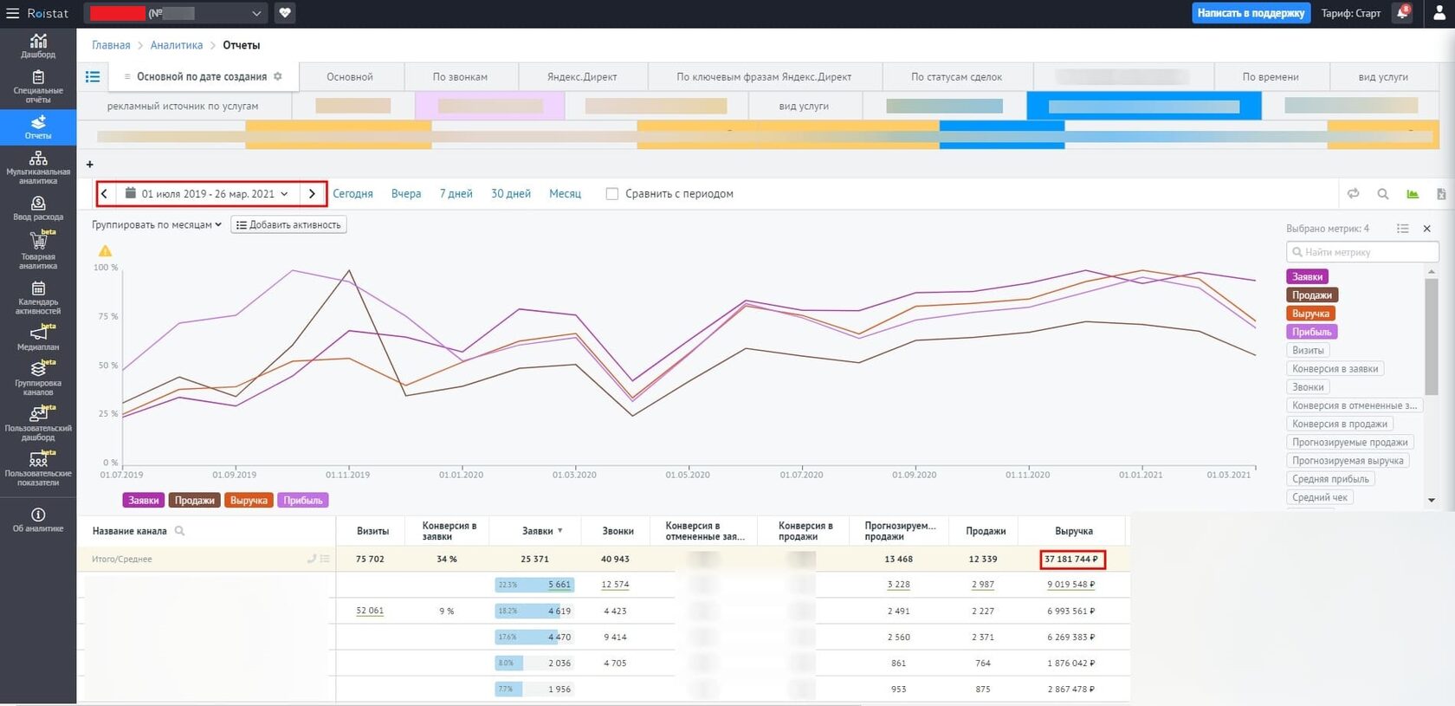Viewport: 1455px width, 706px height.
Task: Enable Визиты metric in metrics panel
Action: click(x=1308, y=351)
